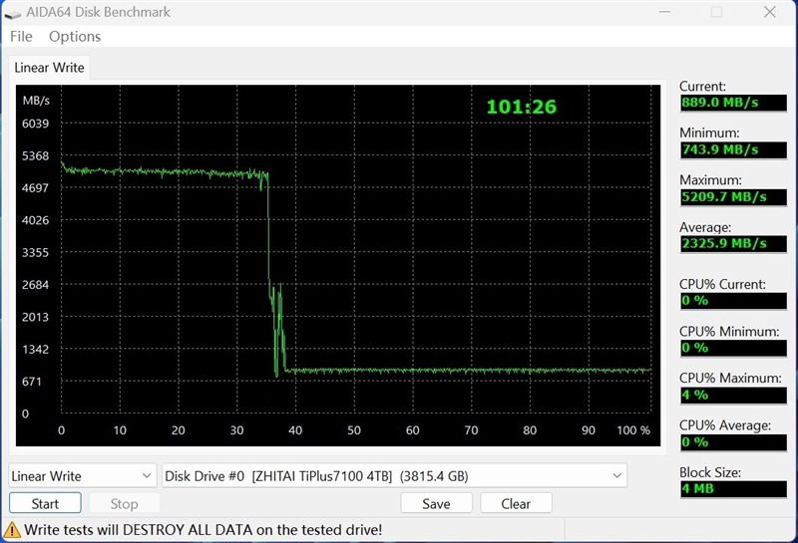Click the Current speed 889.0 MB/s readout
The height and width of the screenshot is (543, 798).
coord(733,103)
